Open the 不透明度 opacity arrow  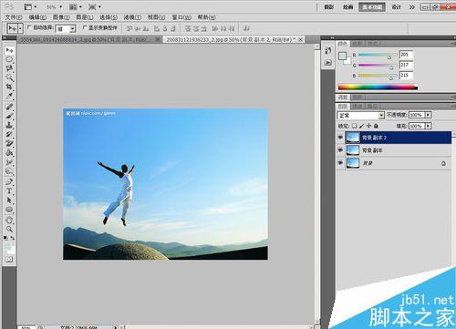tap(428, 115)
